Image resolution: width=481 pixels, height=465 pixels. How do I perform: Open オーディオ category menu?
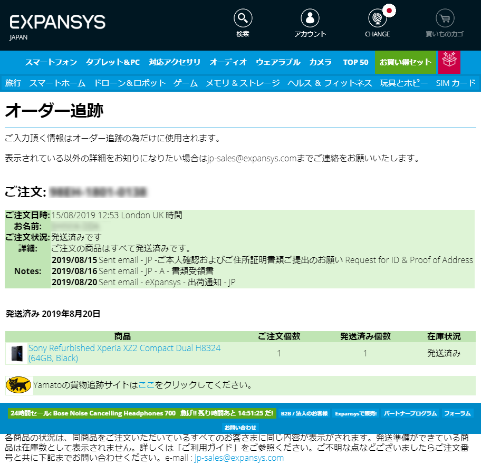pyautogui.click(x=228, y=62)
